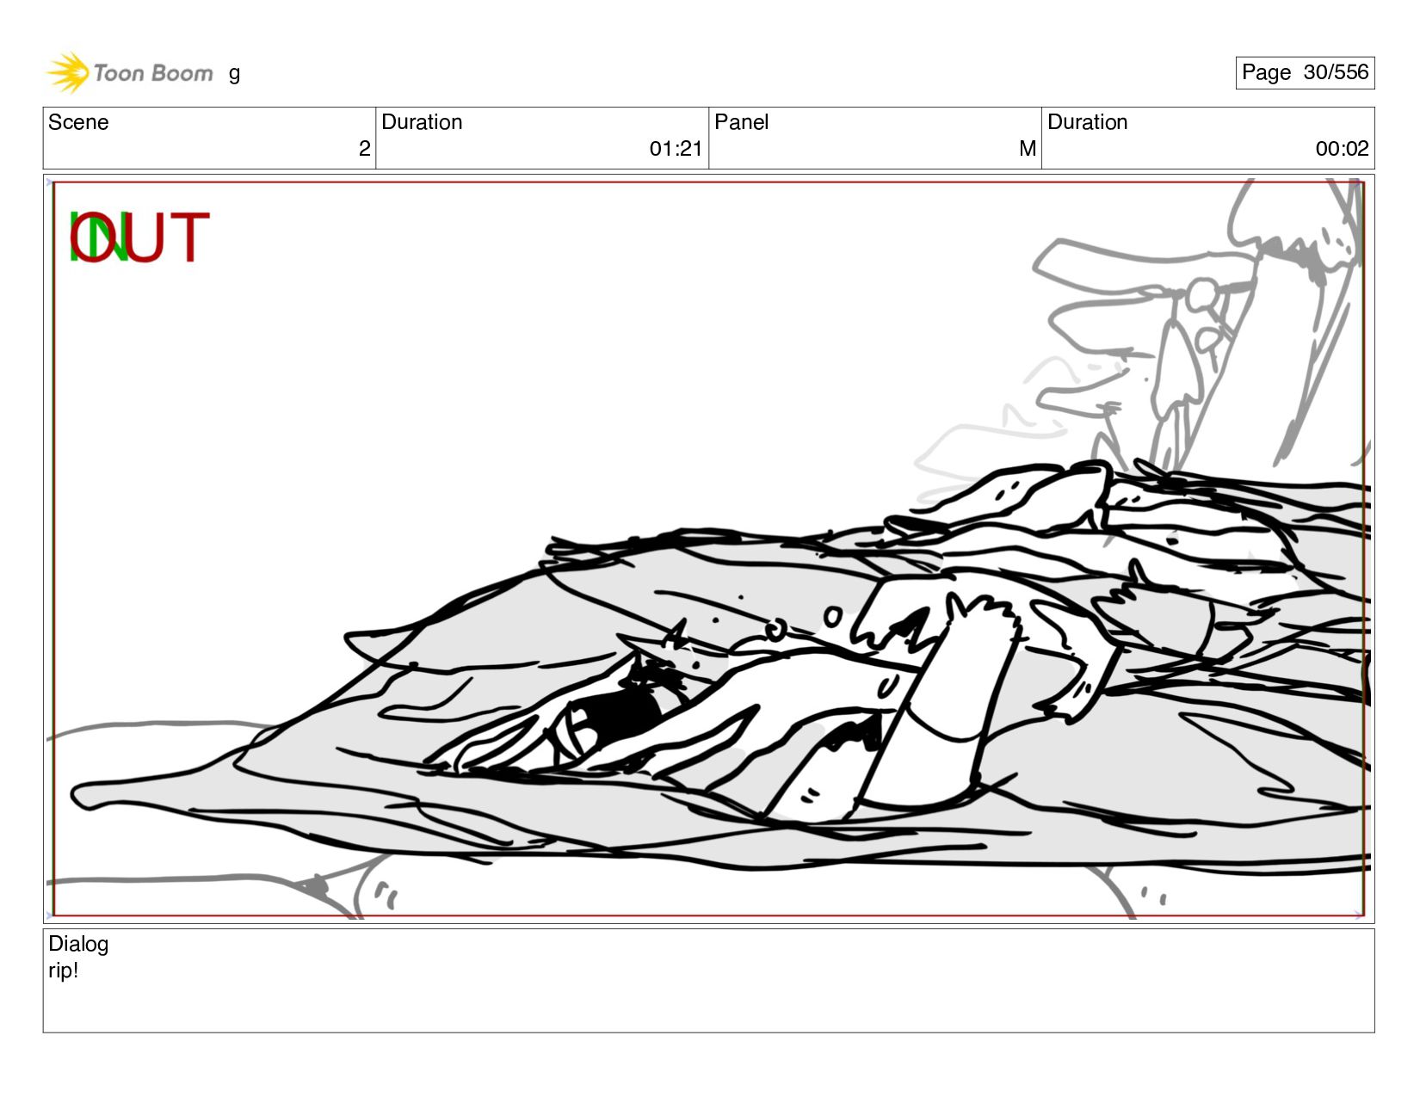Image resolution: width=1420 pixels, height=1097 pixels.
Task: Select the Panel label
Action: (741, 122)
